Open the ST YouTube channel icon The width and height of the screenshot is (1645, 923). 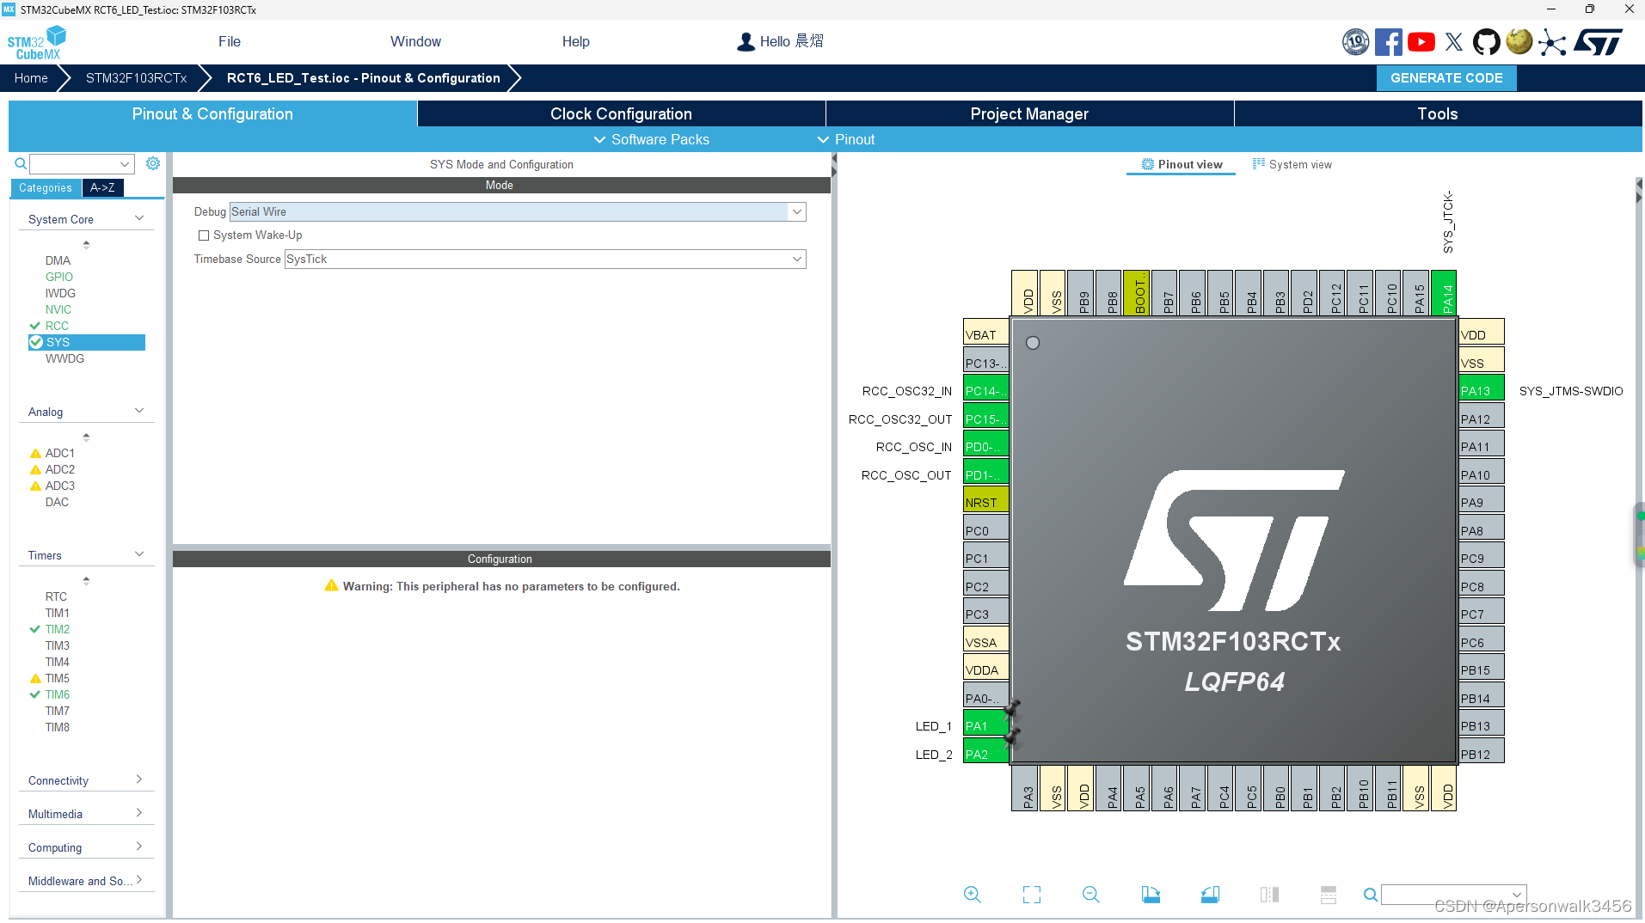click(x=1421, y=41)
